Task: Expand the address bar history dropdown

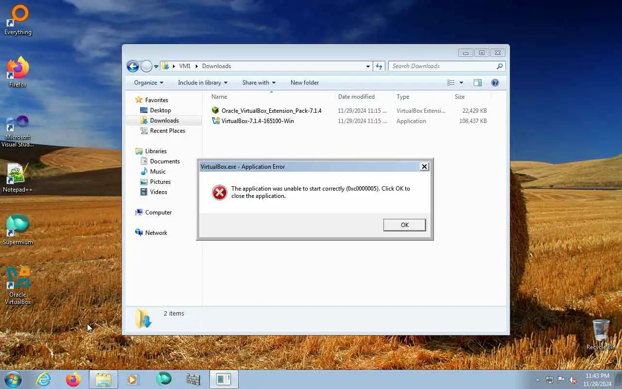Action: pyautogui.click(x=368, y=66)
